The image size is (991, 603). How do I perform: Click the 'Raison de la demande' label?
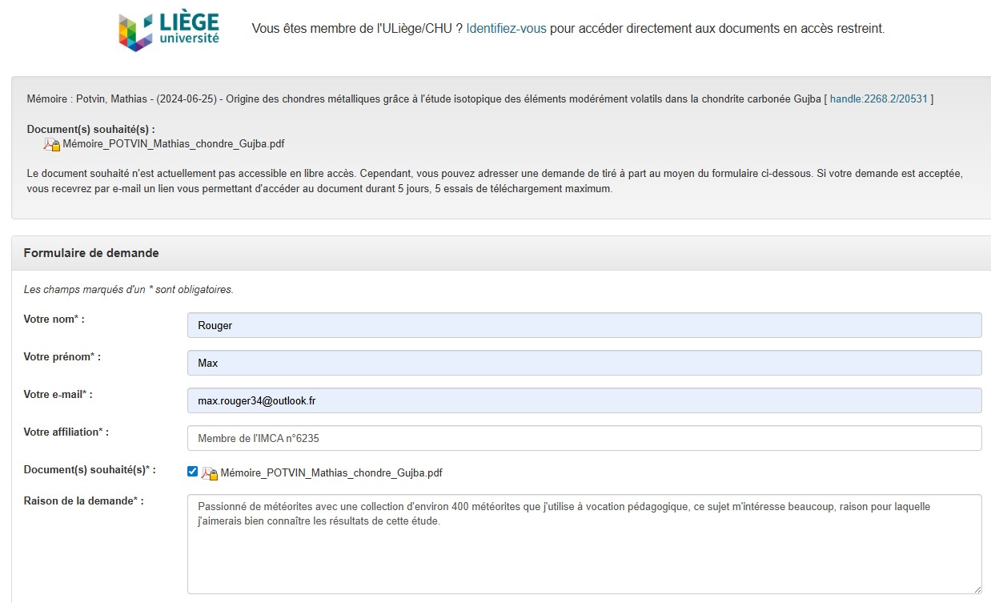[x=83, y=501]
